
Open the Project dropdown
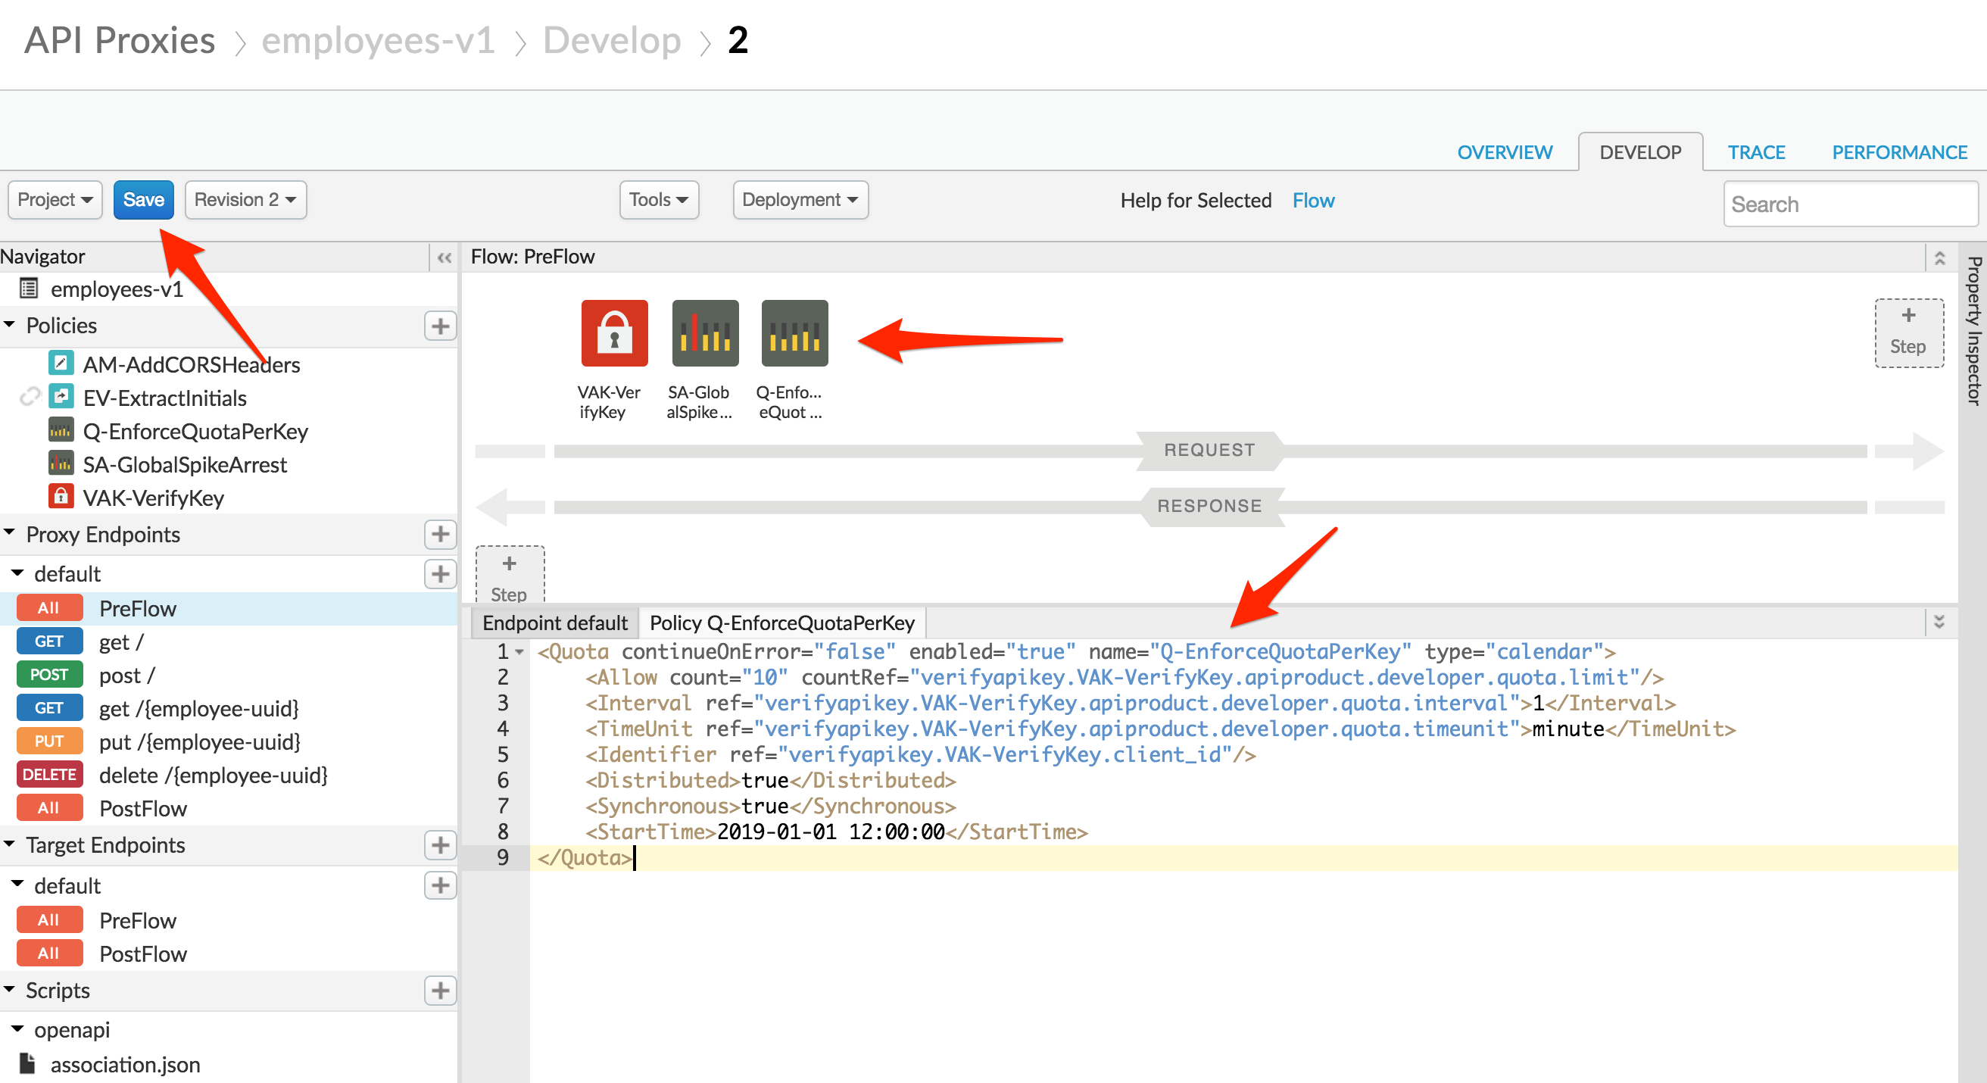pos(55,200)
